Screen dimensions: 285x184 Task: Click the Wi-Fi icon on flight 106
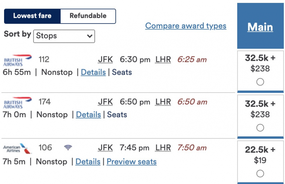coord(68,148)
